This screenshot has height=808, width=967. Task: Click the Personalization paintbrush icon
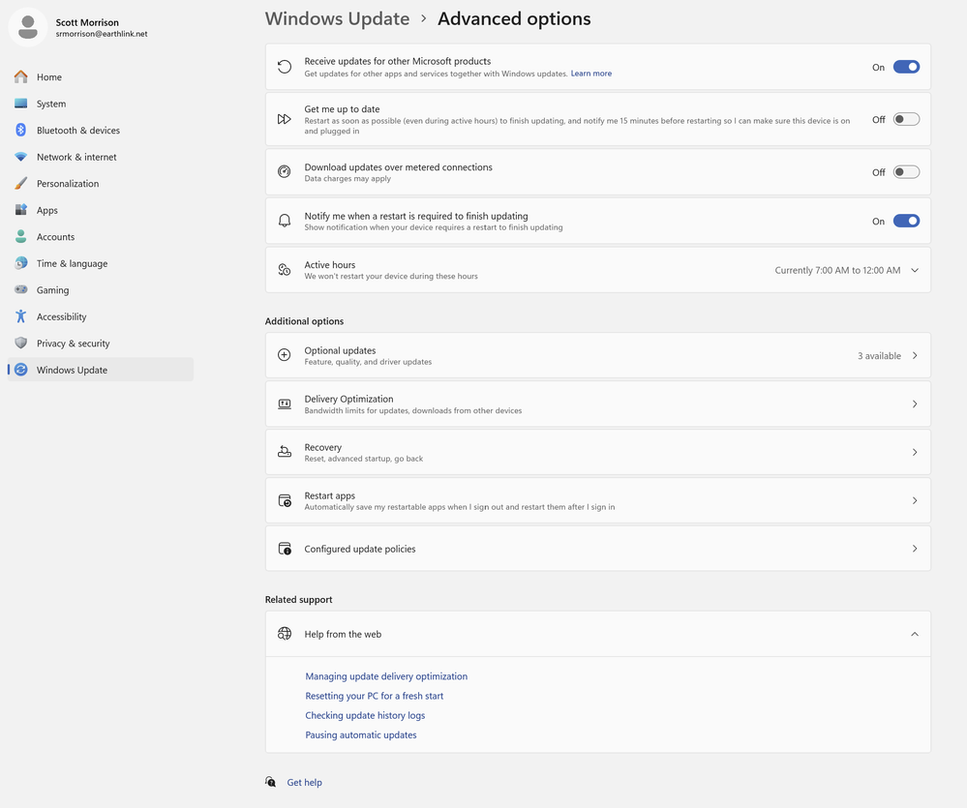click(x=20, y=184)
